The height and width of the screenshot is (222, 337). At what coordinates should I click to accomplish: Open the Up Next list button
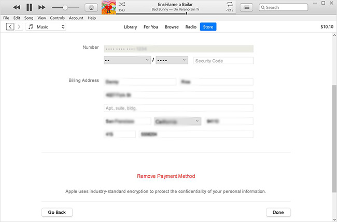pyautogui.click(x=246, y=8)
